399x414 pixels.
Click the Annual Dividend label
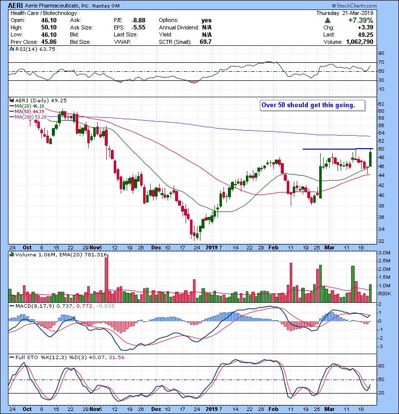(179, 27)
